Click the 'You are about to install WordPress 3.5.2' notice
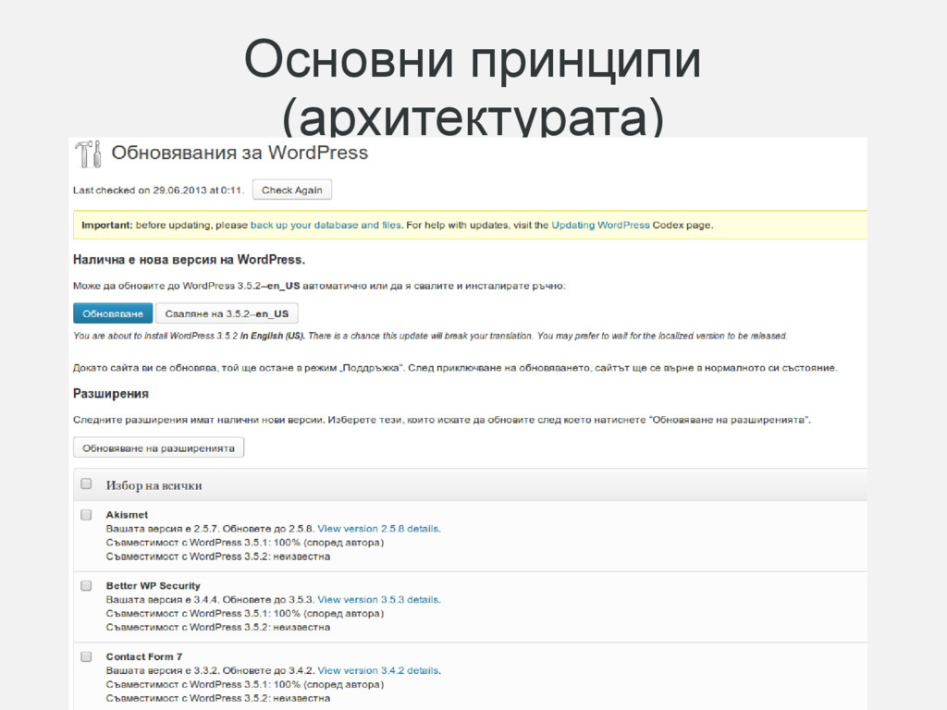The height and width of the screenshot is (710, 947). coord(430,336)
